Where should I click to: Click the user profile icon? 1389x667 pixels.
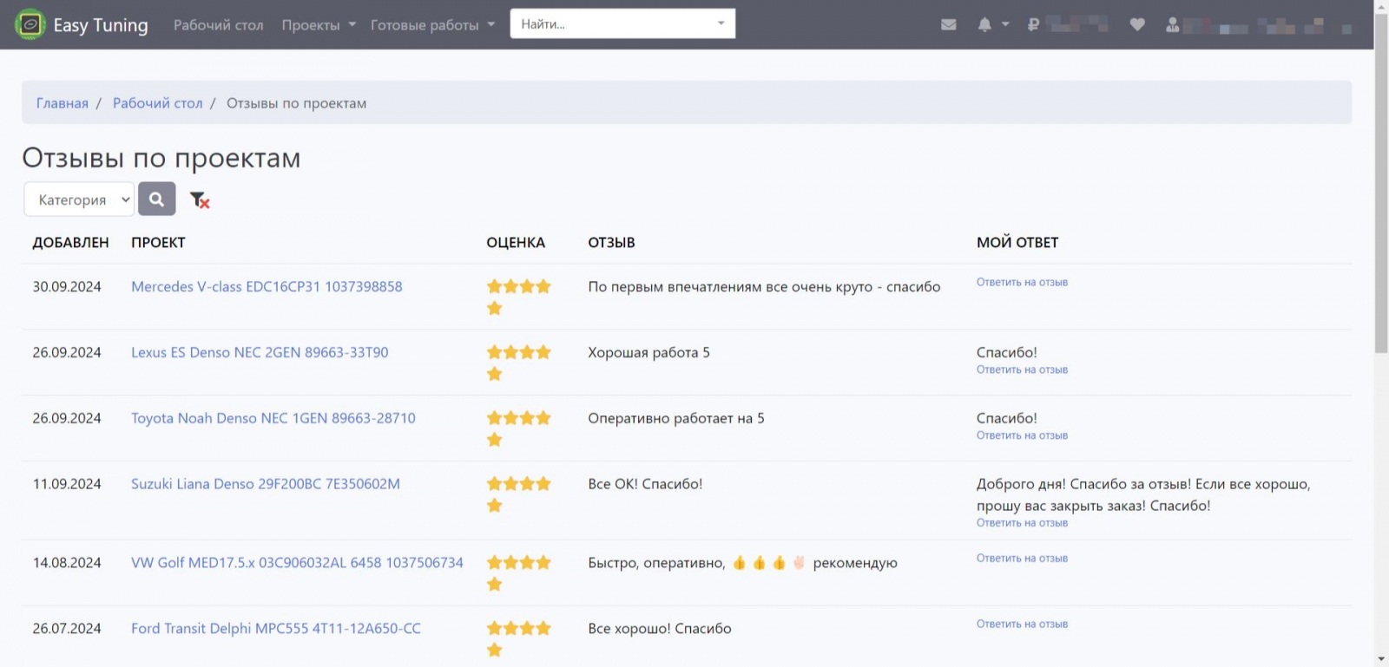pos(1173,24)
